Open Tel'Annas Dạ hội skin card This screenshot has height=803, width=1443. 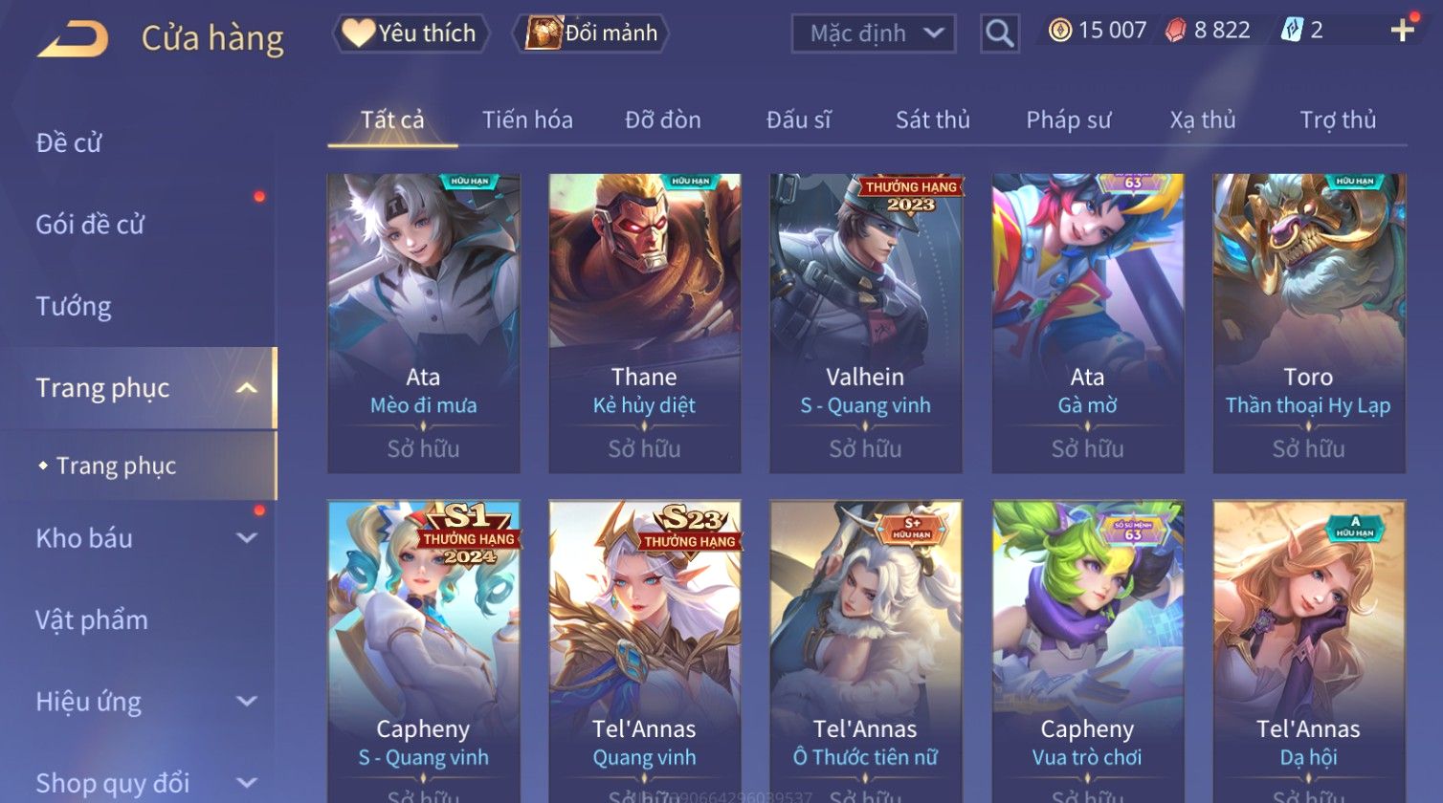click(1308, 651)
